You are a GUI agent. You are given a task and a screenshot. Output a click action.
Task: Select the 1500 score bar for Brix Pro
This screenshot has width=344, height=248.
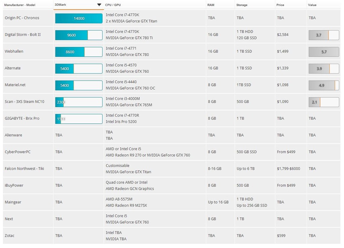point(79,119)
